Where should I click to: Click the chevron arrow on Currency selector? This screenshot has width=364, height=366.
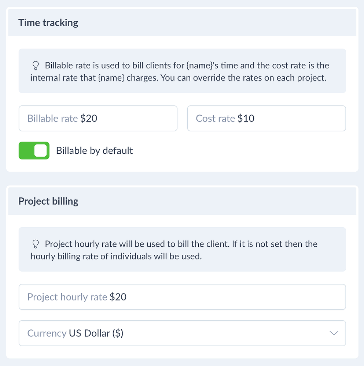(334, 333)
